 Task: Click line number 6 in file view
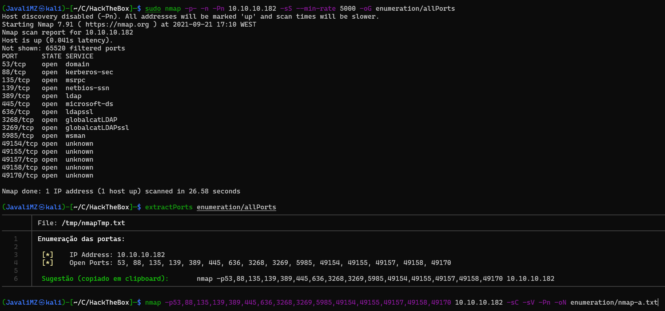pos(16,279)
